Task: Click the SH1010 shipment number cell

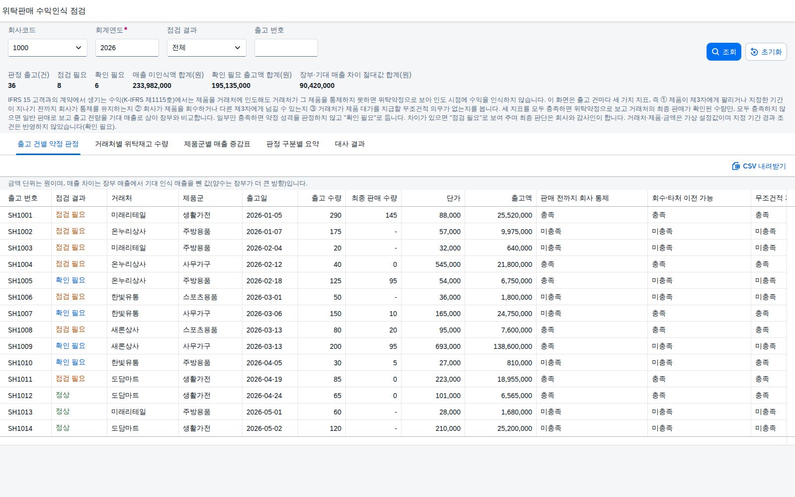Action: coord(20,363)
